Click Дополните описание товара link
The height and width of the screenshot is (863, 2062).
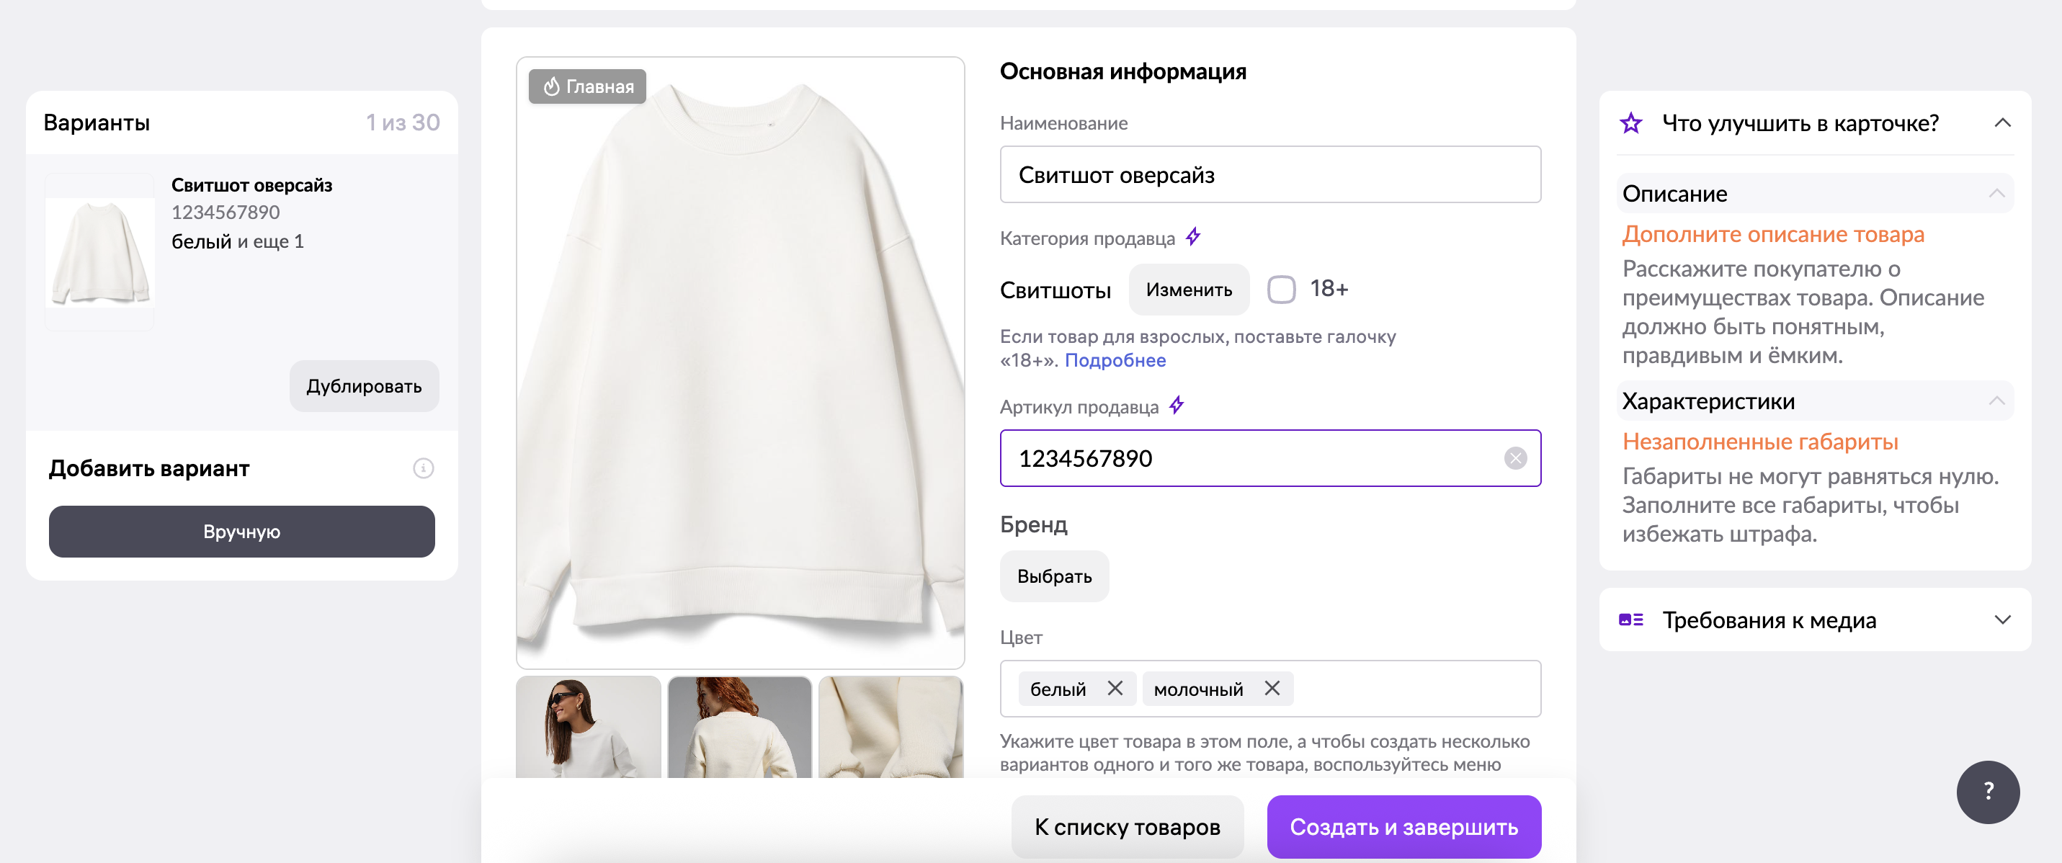[x=1773, y=235]
